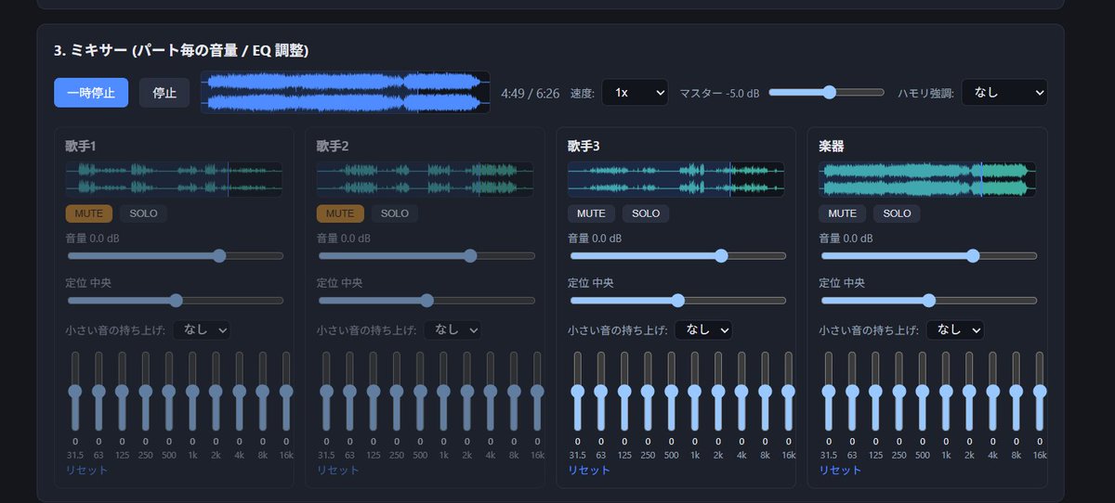Click 歌手3 EQ 63 Hz band slider
1115x503 pixels.
coord(601,392)
